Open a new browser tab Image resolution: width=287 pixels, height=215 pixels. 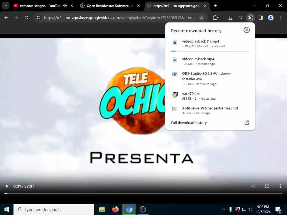click(x=215, y=6)
